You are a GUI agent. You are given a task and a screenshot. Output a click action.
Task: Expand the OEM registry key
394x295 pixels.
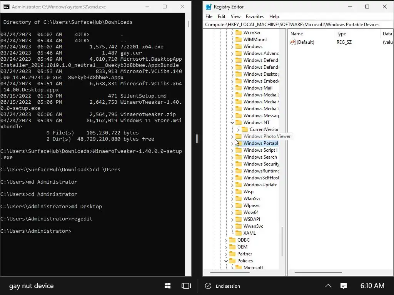[226, 247]
